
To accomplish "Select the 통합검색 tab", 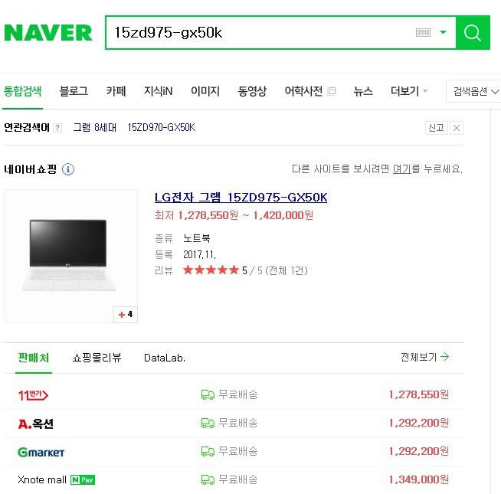I will (22, 91).
